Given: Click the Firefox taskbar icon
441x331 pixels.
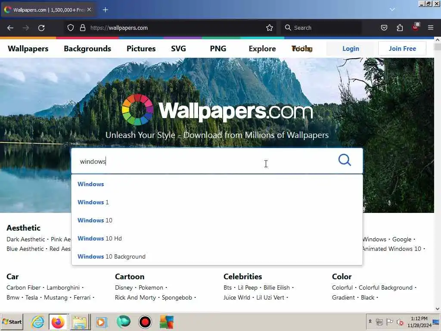Looking at the screenshot, I should tap(58, 322).
